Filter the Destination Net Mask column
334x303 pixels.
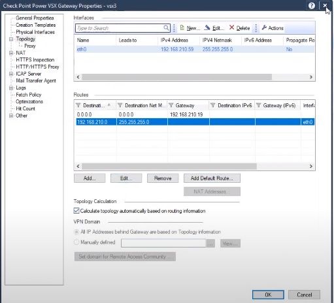coord(120,105)
